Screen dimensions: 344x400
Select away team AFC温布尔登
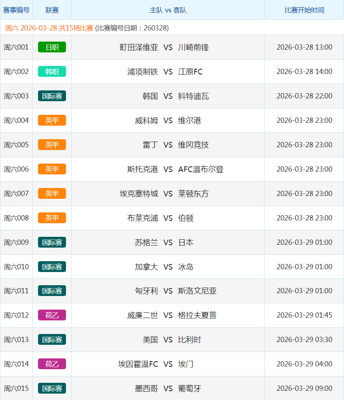click(201, 169)
